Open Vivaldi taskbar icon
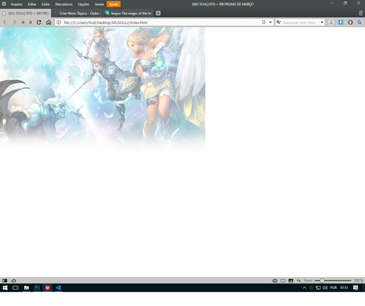Viewport: 365px width, 306px height. point(48,288)
